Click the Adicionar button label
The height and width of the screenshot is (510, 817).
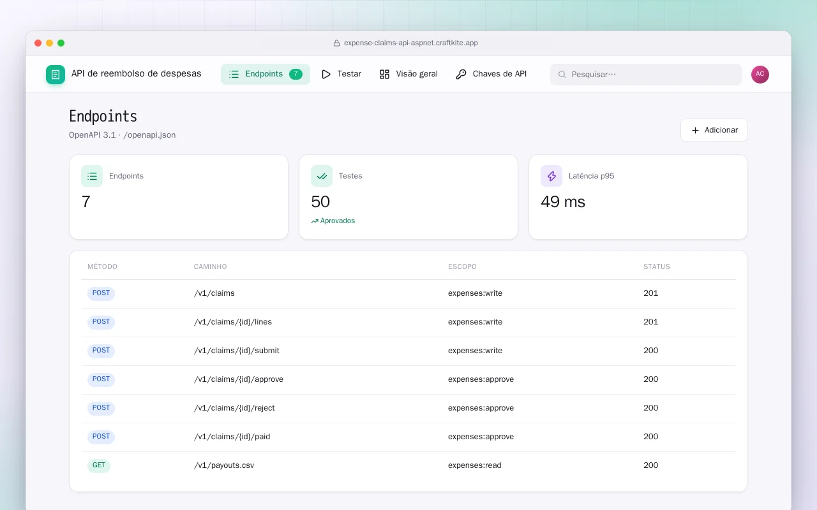tap(721, 130)
